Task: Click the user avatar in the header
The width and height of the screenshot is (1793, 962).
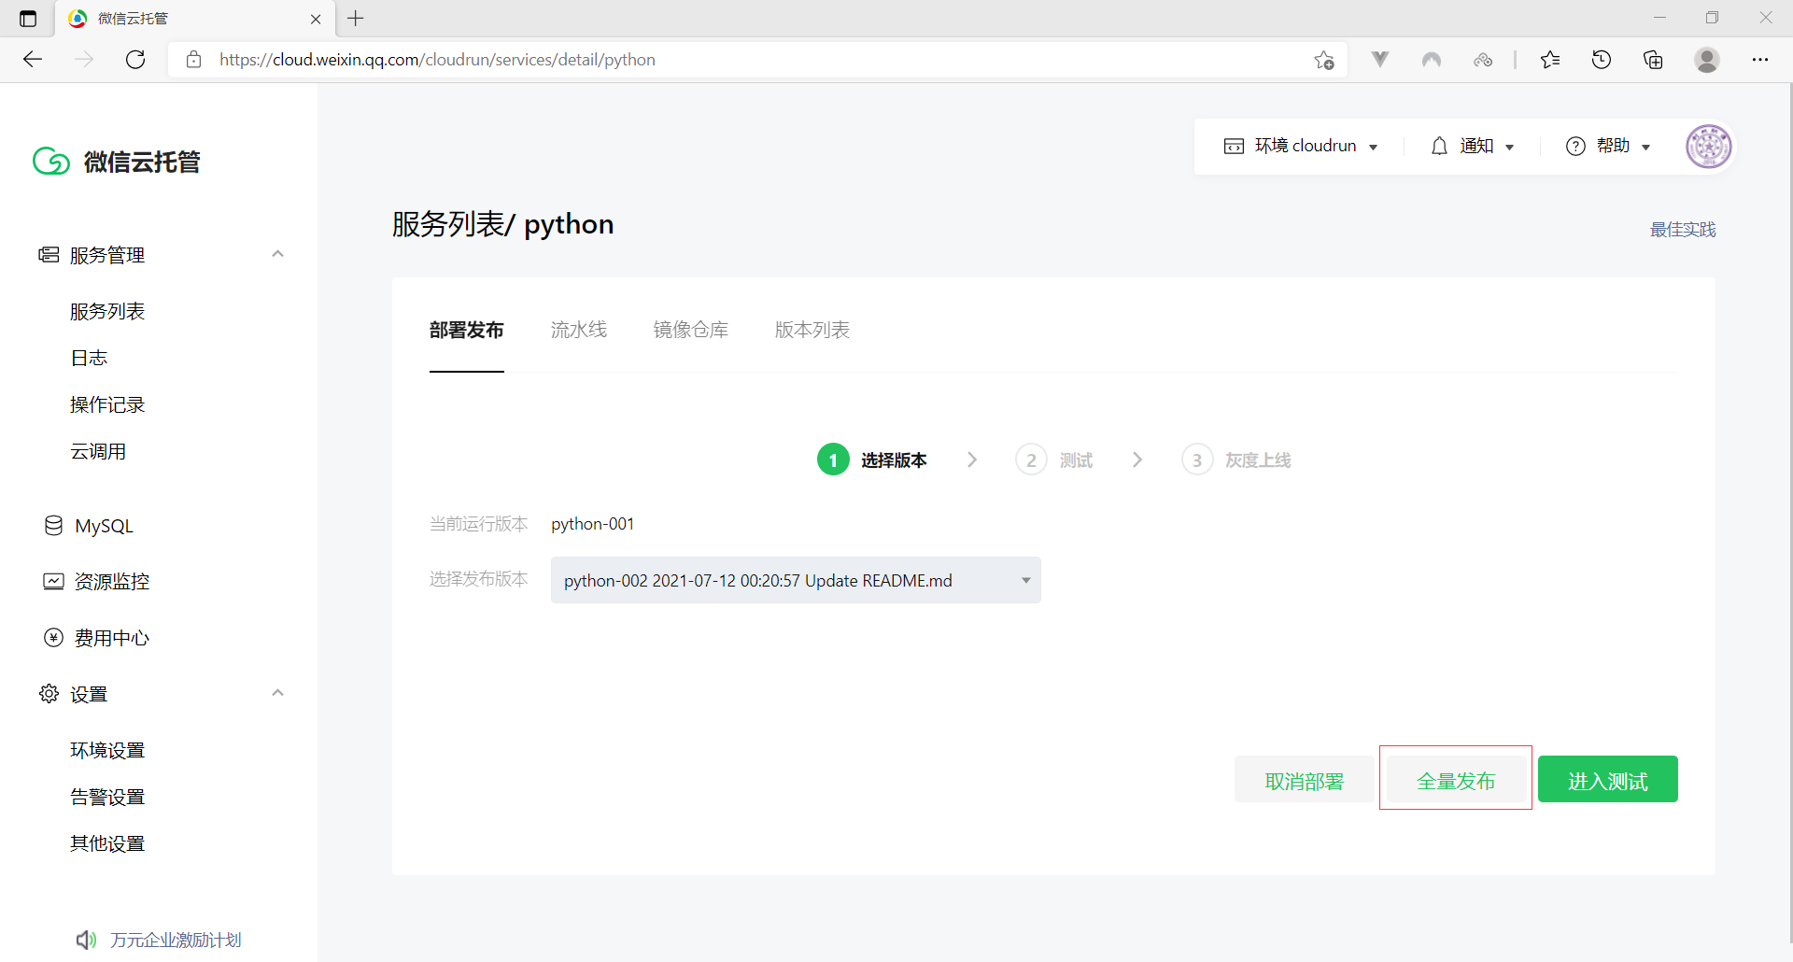Action: coord(1708,146)
